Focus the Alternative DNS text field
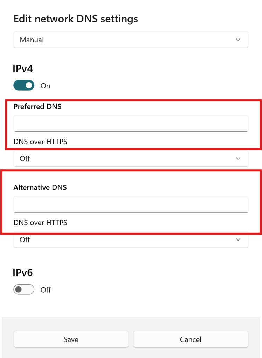The height and width of the screenshot is (358, 262). click(131, 205)
